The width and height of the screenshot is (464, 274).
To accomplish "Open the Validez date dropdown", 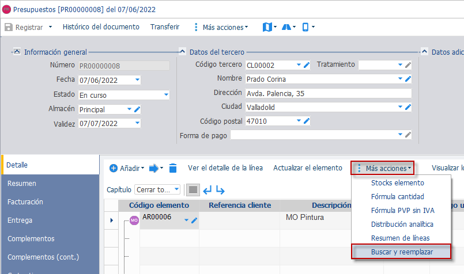I will (137, 123).
